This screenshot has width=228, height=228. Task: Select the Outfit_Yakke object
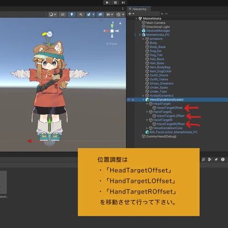[x=159, y=79]
